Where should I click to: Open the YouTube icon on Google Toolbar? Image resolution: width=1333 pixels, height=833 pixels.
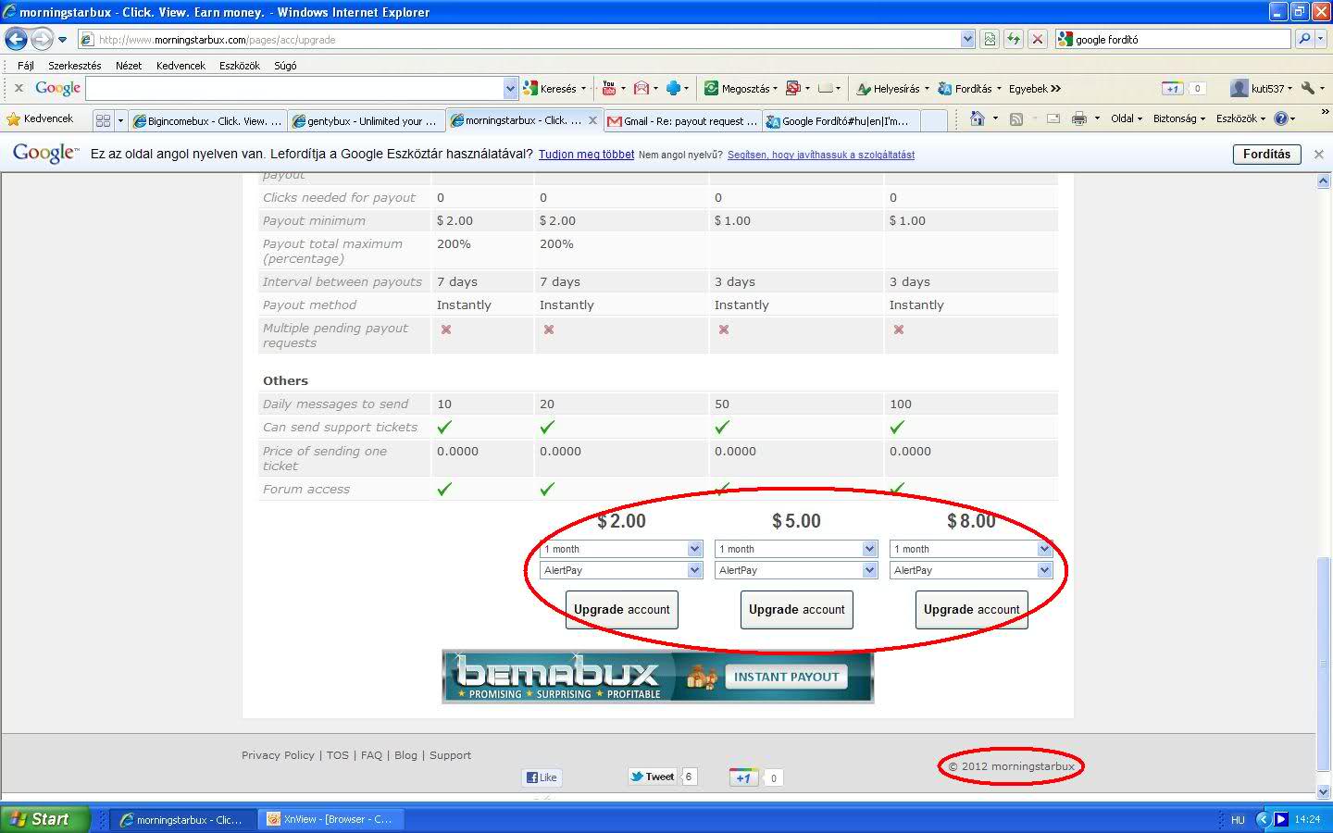pos(608,89)
